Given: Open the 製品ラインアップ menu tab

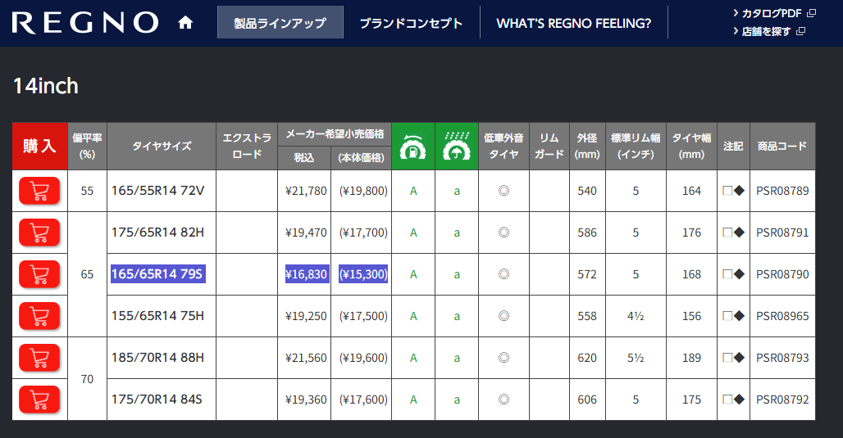Looking at the screenshot, I should pos(280,23).
